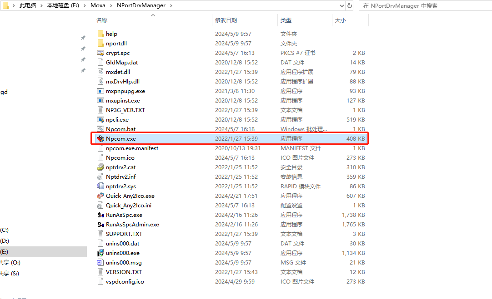
Task: Open the address bar history dropdown
Action: 341,5
